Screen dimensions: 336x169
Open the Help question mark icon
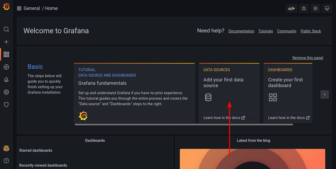6,161
